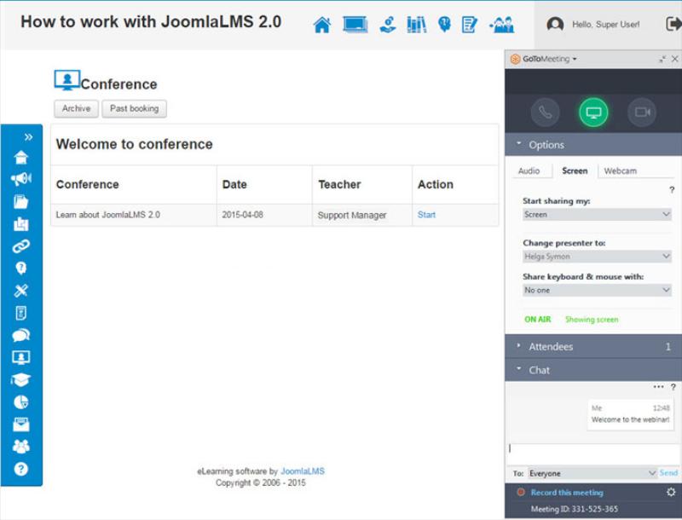Click the chat help question mark
The image size is (682, 520).
point(673,386)
